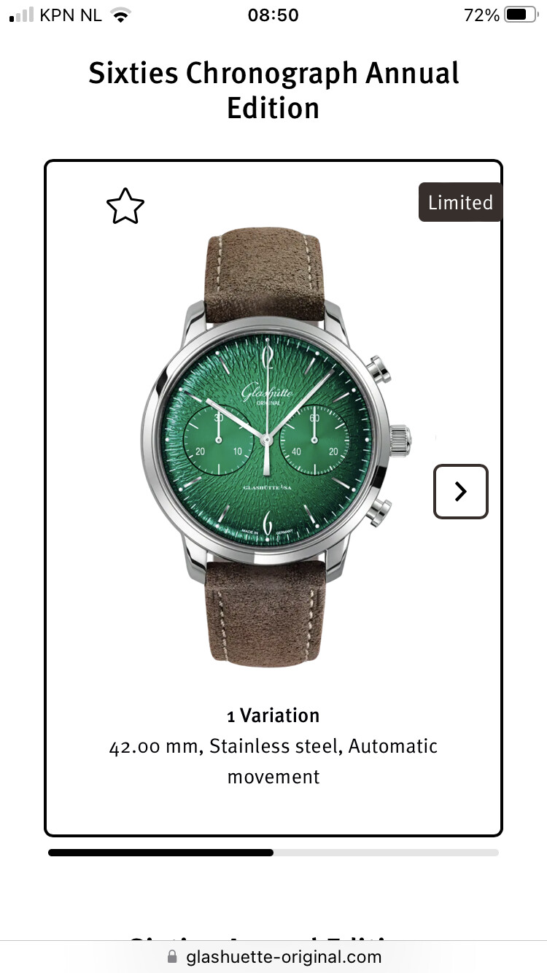Tap the KPN NL carrier label
The image size is (547, 973).
click(x=71, y=15)
